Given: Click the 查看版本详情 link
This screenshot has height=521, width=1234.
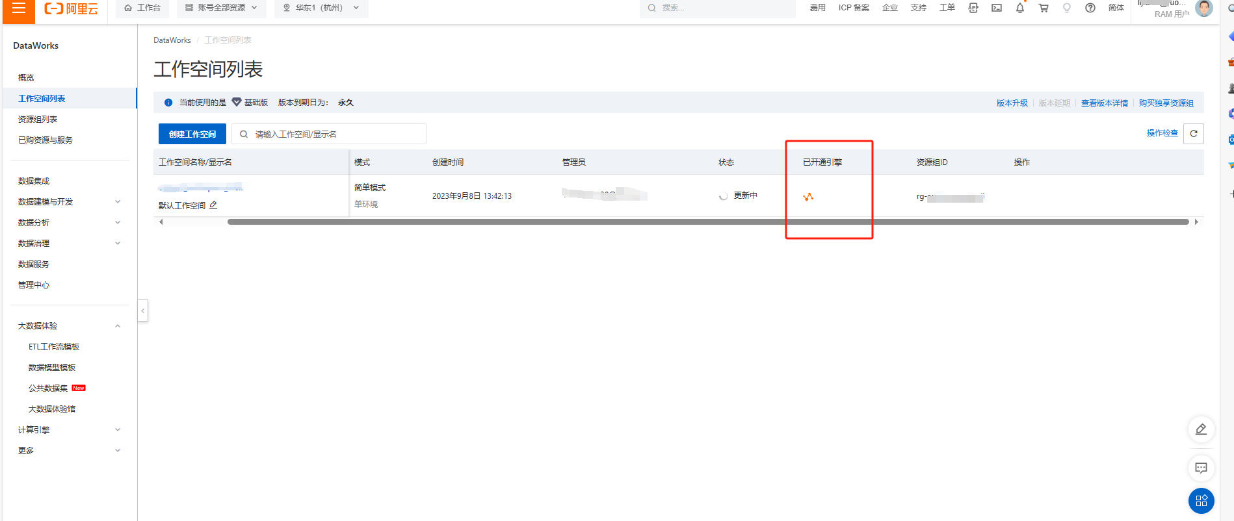Looking at the screenshot, I should coord(1105,103).
